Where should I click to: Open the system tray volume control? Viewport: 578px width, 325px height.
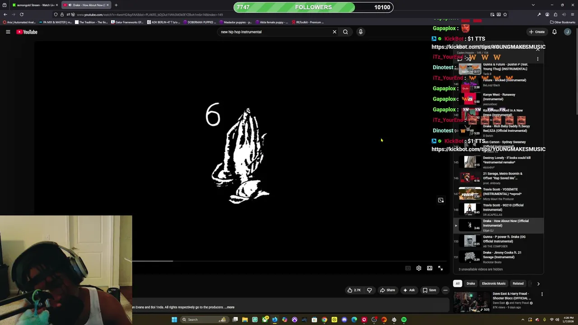557,320
